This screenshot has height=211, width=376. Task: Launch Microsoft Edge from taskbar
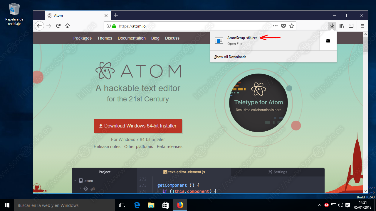137,205
